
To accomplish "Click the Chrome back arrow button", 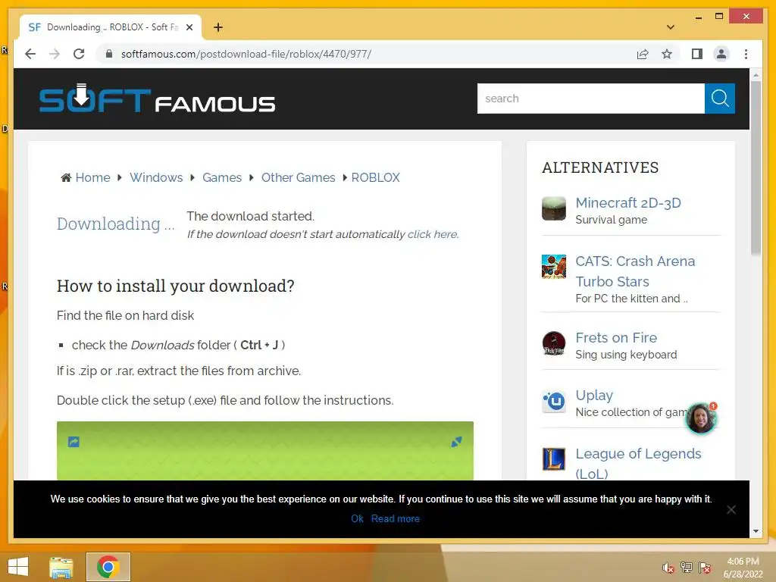I will coord(30,54).
